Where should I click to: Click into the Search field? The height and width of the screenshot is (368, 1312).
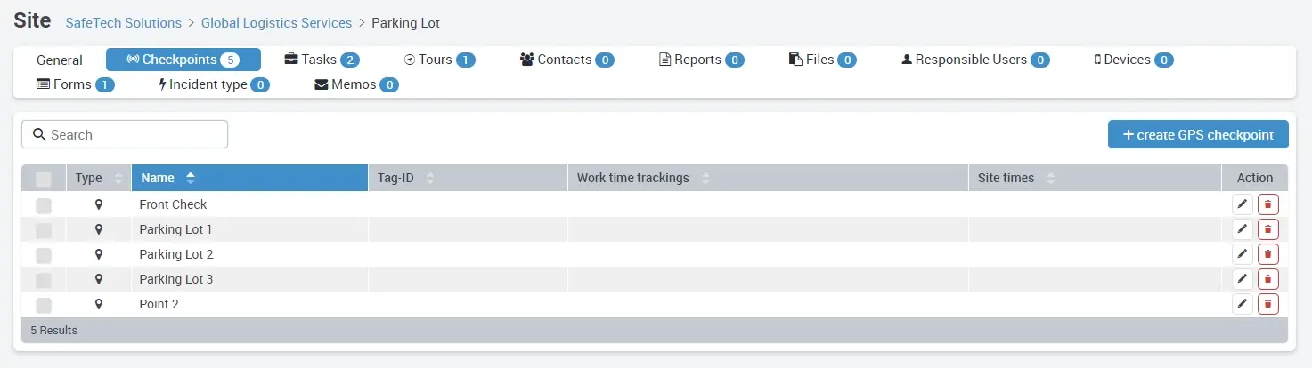[x=125, y=134]
